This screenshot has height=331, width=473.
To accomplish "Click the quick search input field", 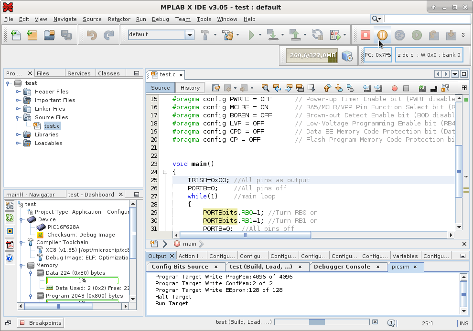I will click(x=427, y=19).
